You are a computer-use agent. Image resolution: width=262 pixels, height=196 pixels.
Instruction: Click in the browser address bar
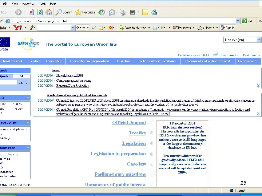coord(123,21)
